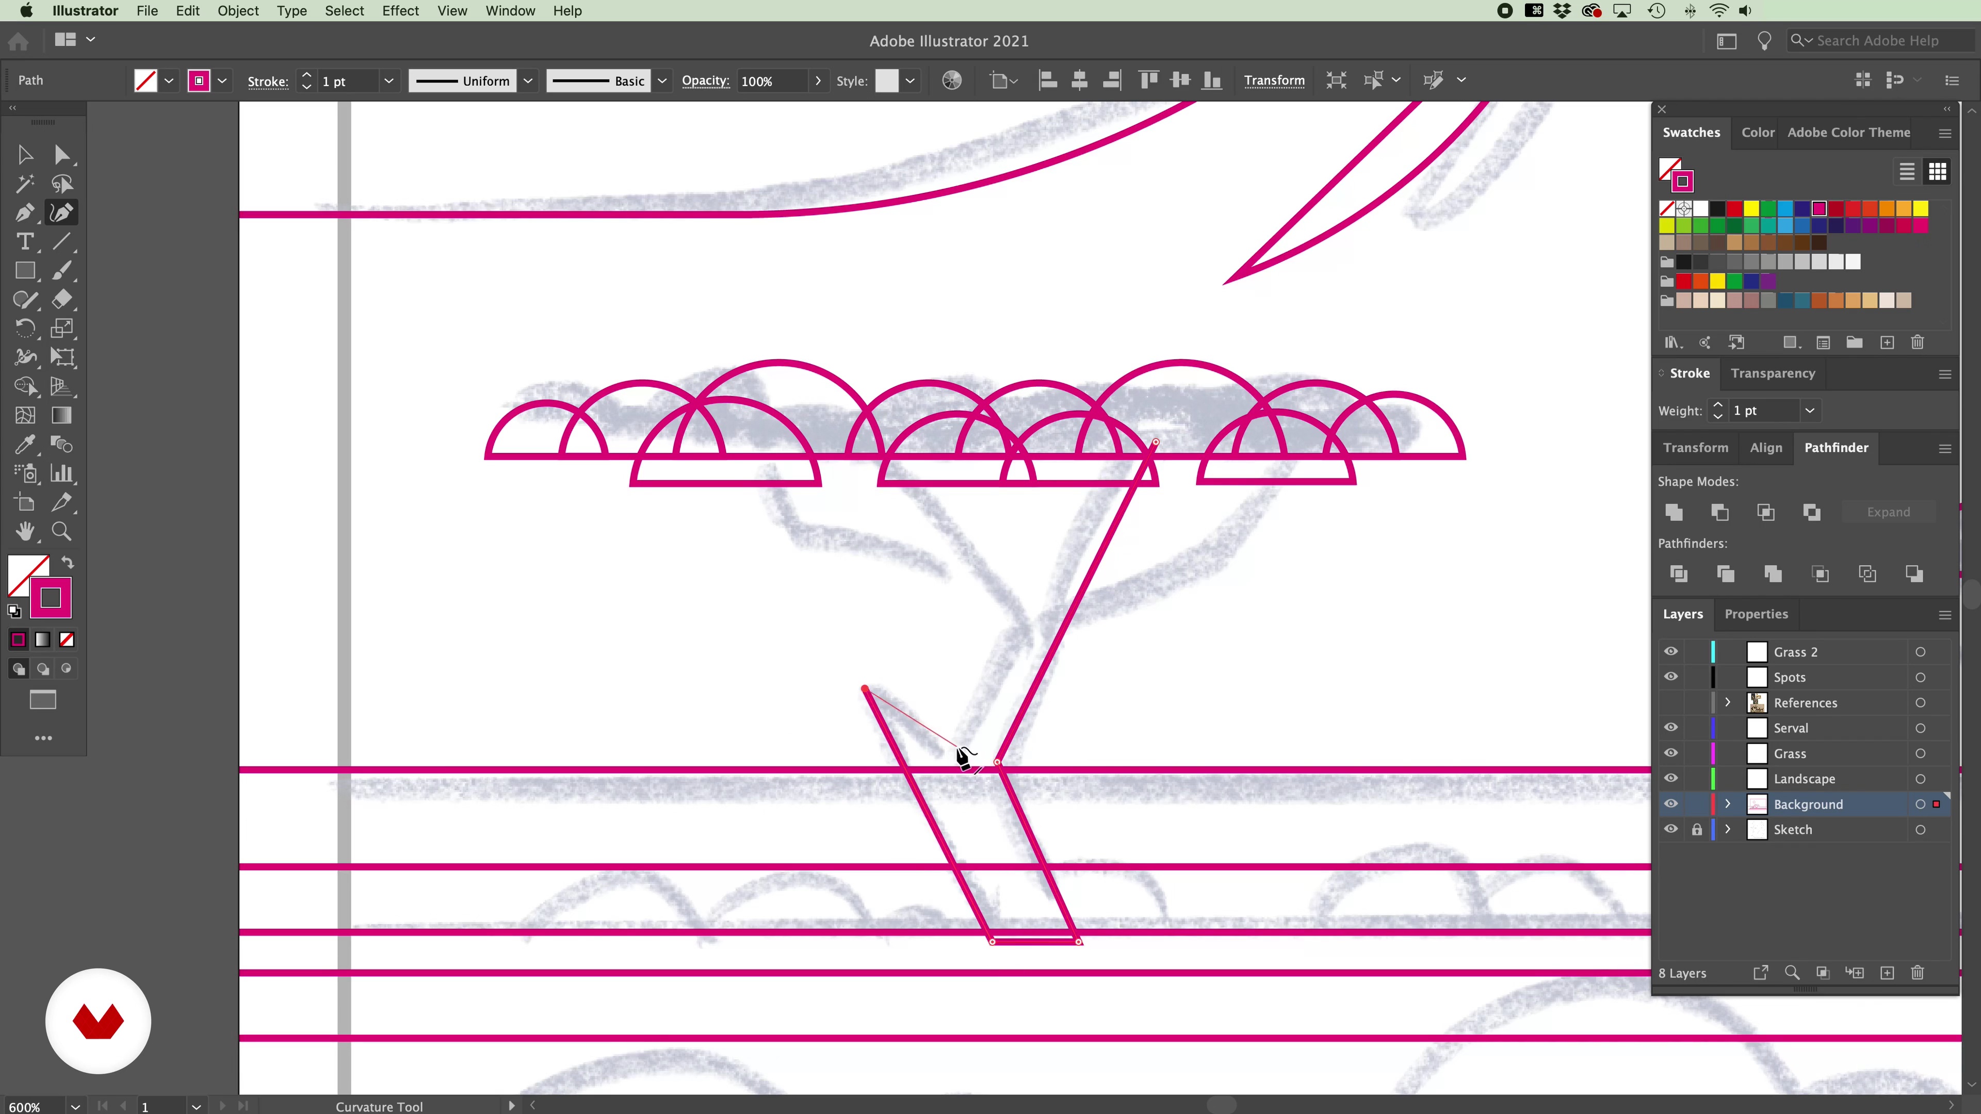1981x1114 pixels.
Task: Select the Rotate tool
Action: pyautogui.click(x=25, y=329)
